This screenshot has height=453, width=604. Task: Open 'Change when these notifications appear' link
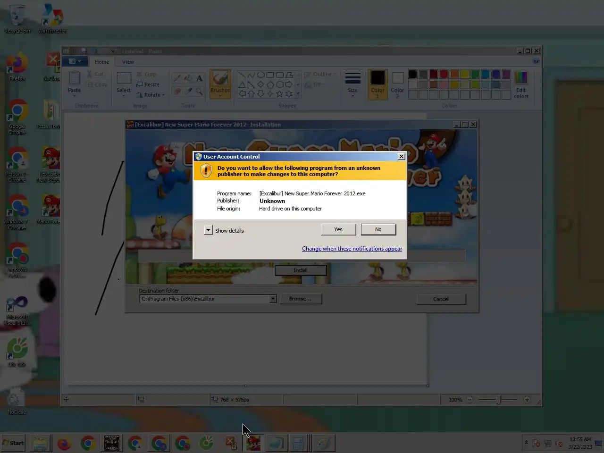pyautogui.click(x=352, y=249)
